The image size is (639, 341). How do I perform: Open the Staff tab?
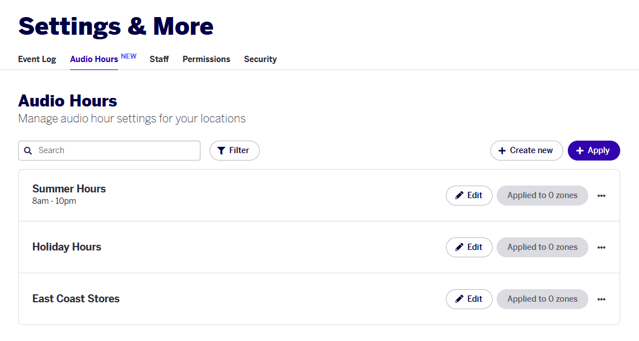[159, 59]
